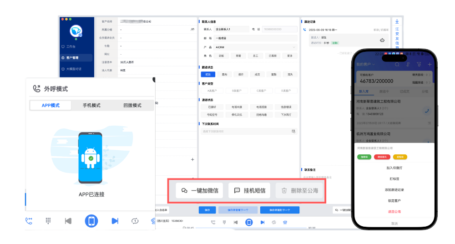Expand 提醒报送 chevron on phone
The height and width of the screenshot is (244, 455).
430,82
